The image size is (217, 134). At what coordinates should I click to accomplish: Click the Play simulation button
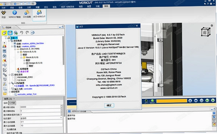(213, 100)
